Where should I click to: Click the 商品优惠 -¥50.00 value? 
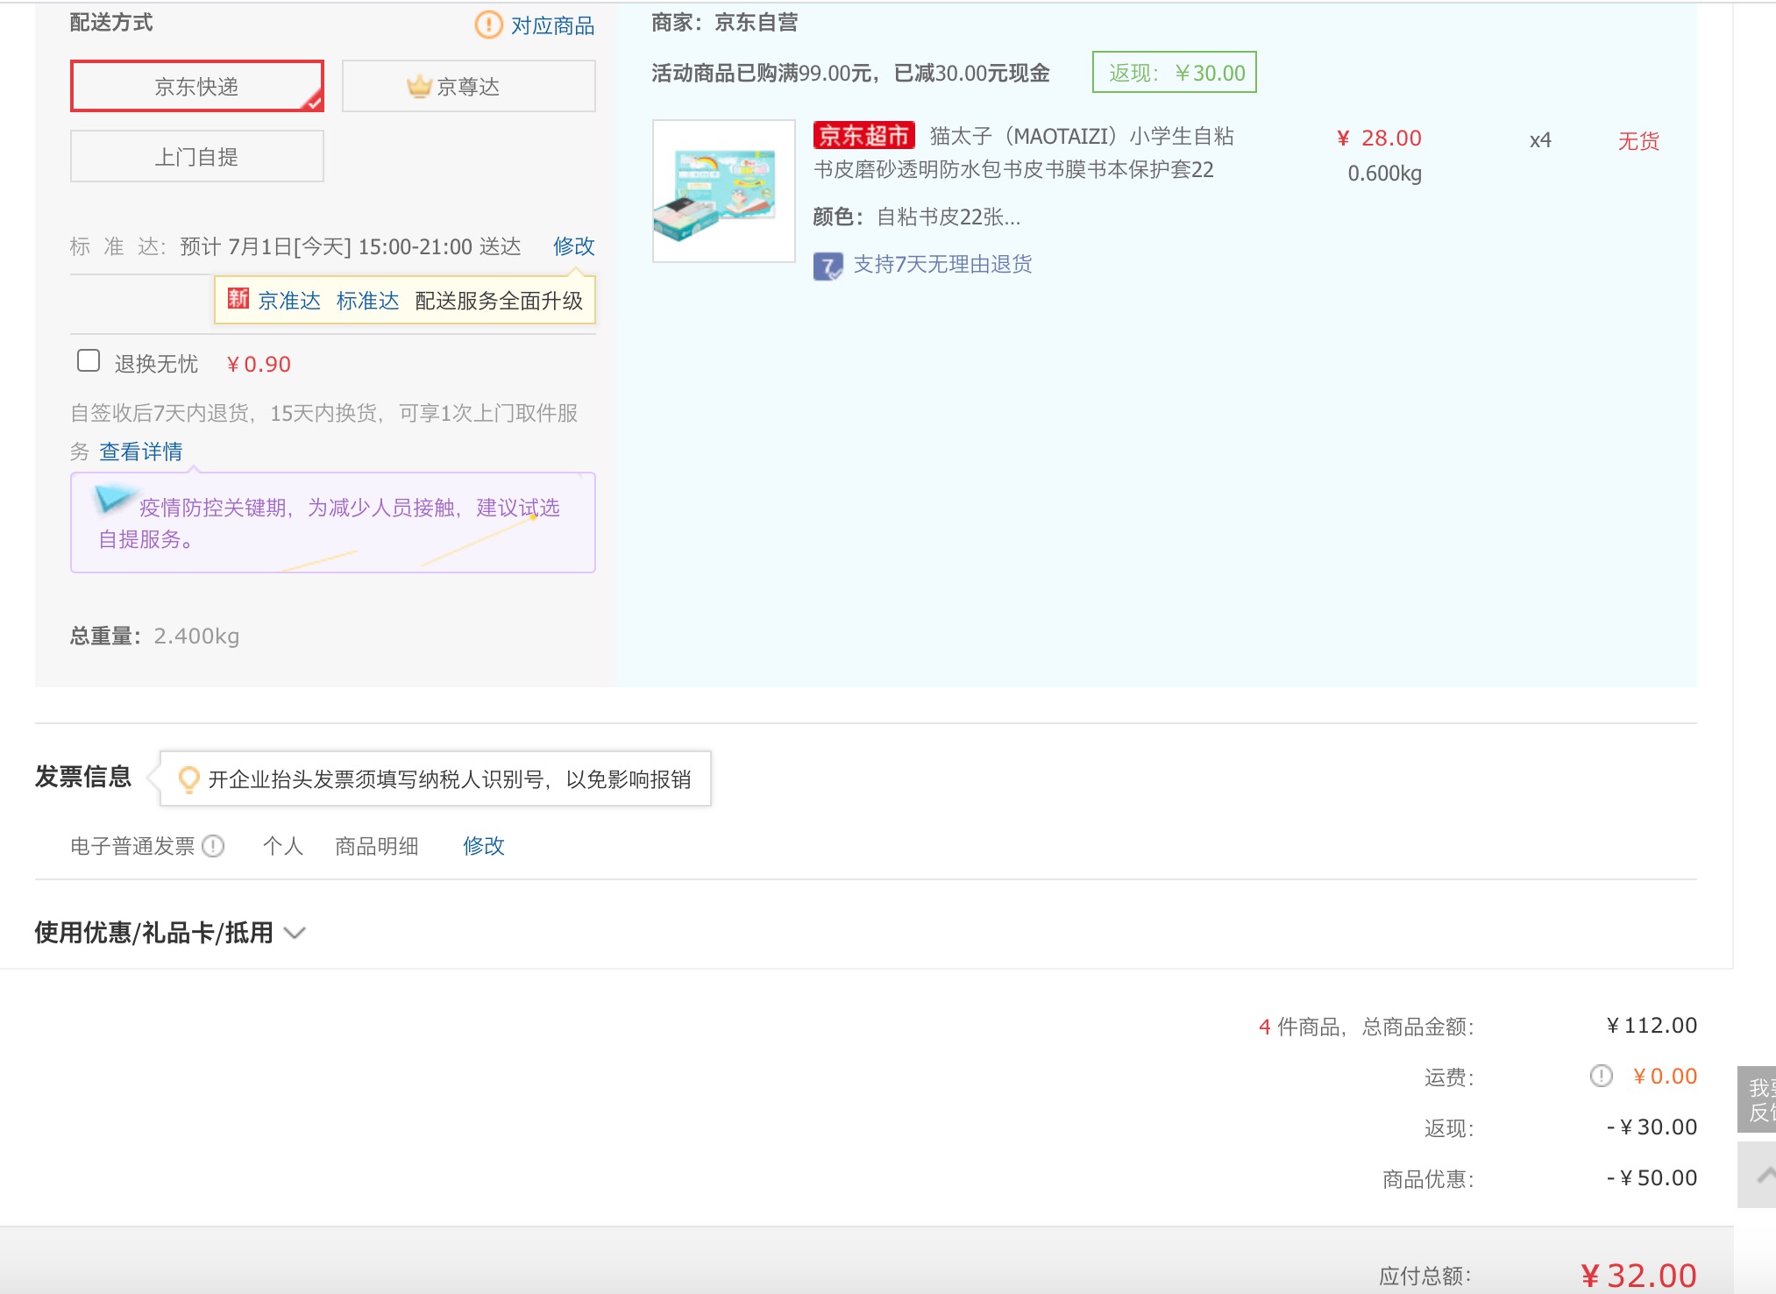(x=1652, y=1177)
